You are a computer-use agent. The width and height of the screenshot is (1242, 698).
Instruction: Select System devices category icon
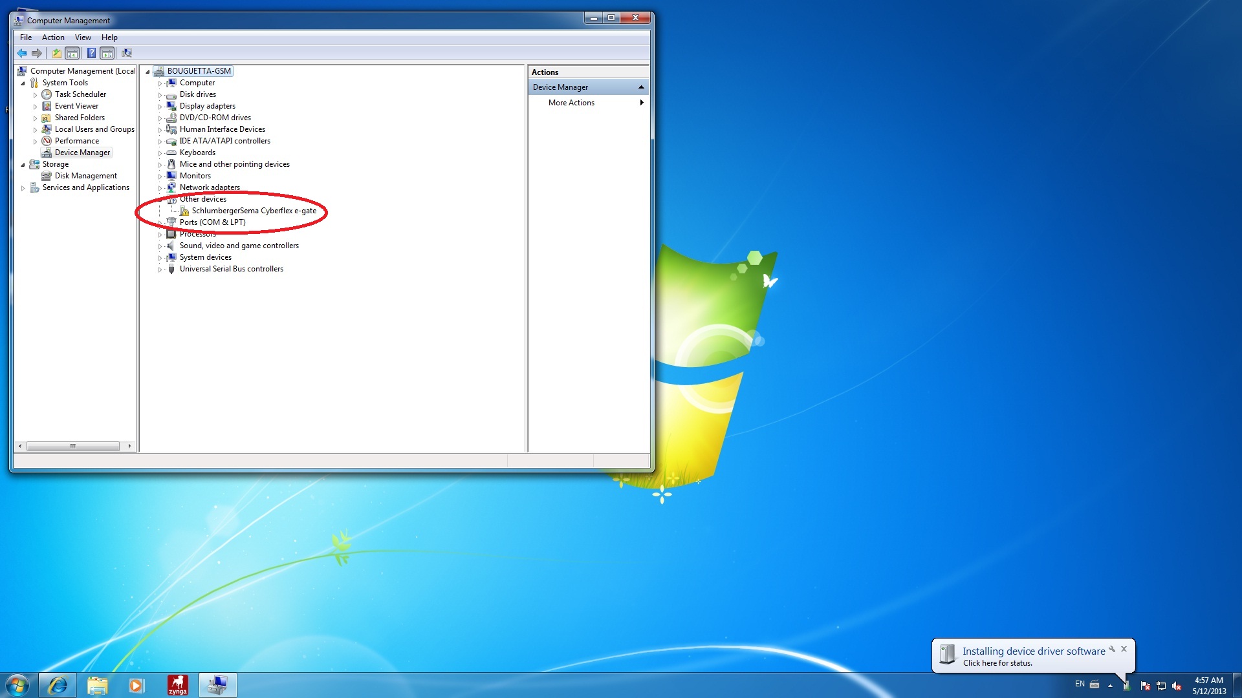(x=171, y=257)
